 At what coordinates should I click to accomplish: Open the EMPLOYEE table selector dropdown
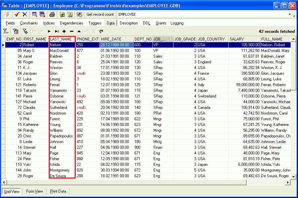[290, 15]
